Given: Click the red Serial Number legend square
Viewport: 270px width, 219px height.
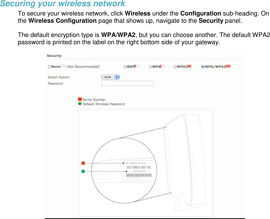Looking at the screenshot, I should tap(79, 99).
